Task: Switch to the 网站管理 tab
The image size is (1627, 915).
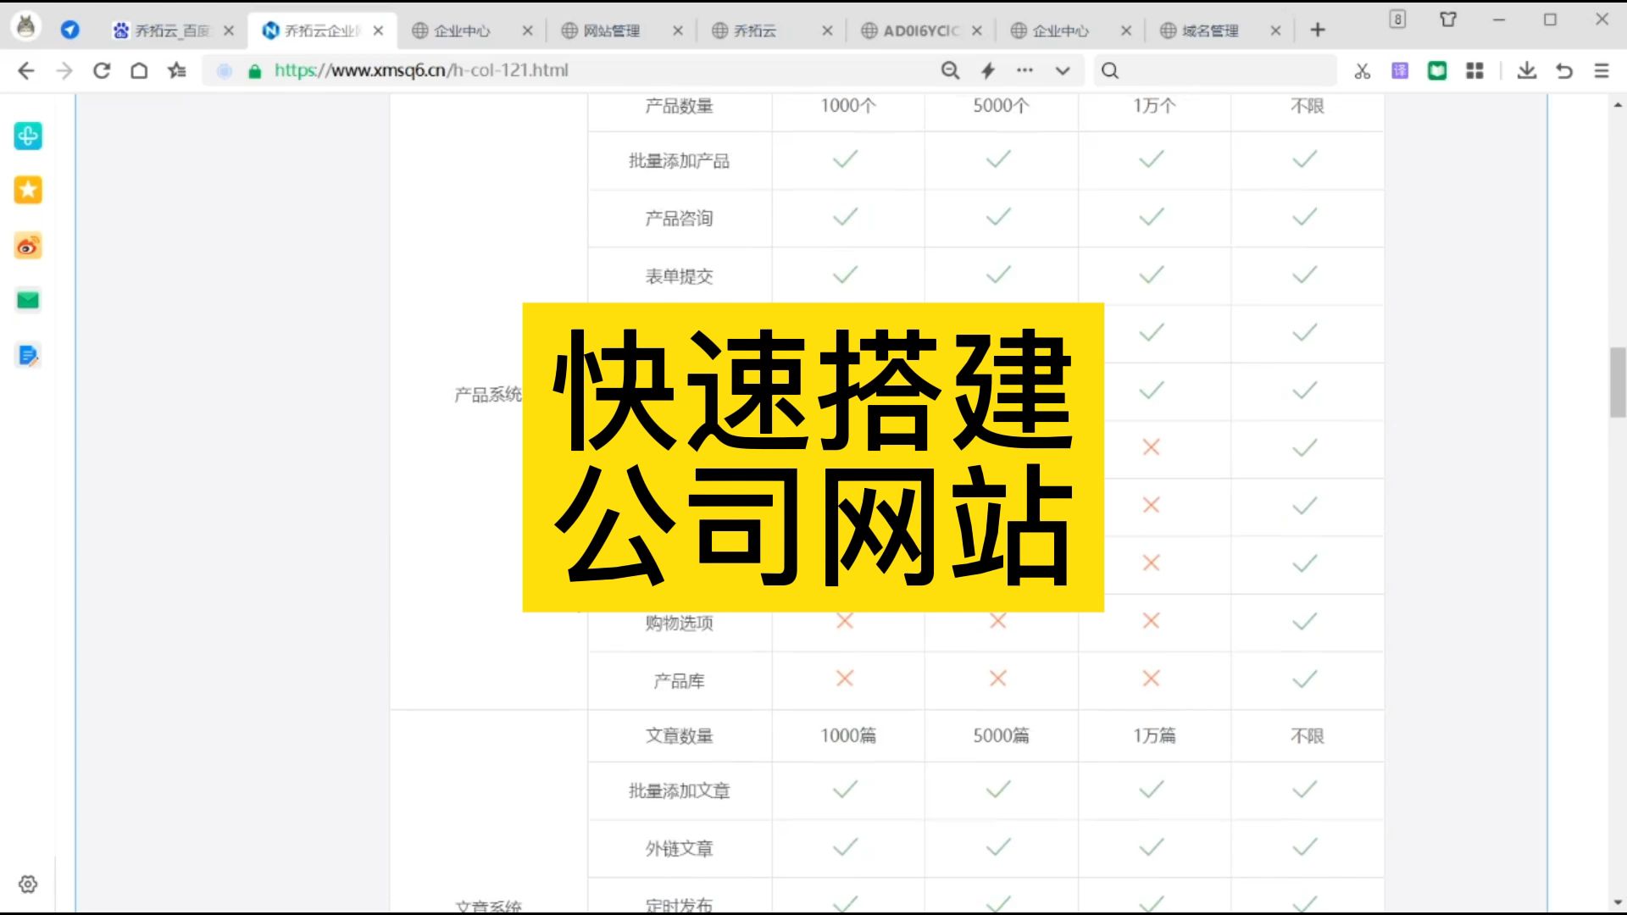Action: (610, 30)
